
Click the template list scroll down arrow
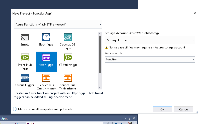[x=100, y=87]
